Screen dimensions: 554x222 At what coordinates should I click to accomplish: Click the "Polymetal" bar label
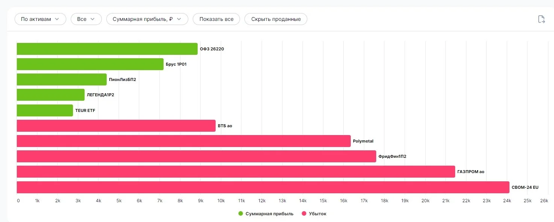click(x=363, y=141)
